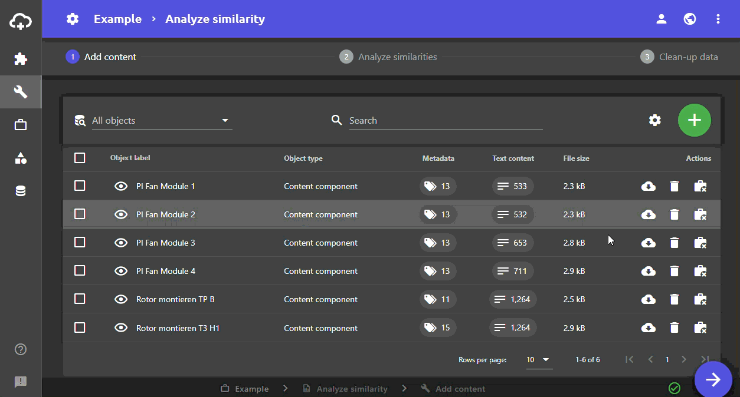
Task: Download PI Fan Module 4
Action: [x=649, y=271]
